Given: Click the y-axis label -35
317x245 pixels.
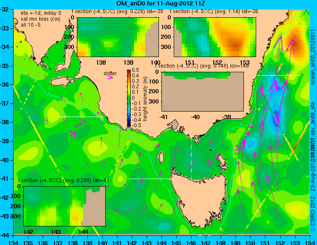Looking at the screenshot, I should click(5, 66).
